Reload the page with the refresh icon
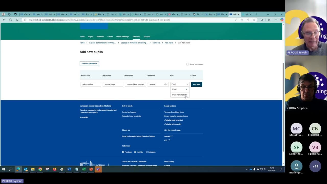The width and height of the screenshot is (327, 184). point(10,20)
